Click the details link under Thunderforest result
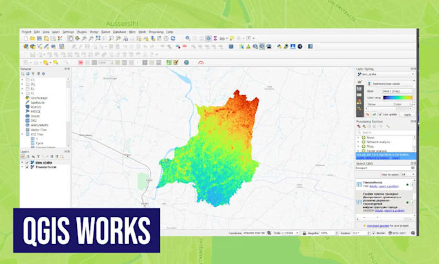The height and width of the screenshot is (264, 439). click(373, 186)
